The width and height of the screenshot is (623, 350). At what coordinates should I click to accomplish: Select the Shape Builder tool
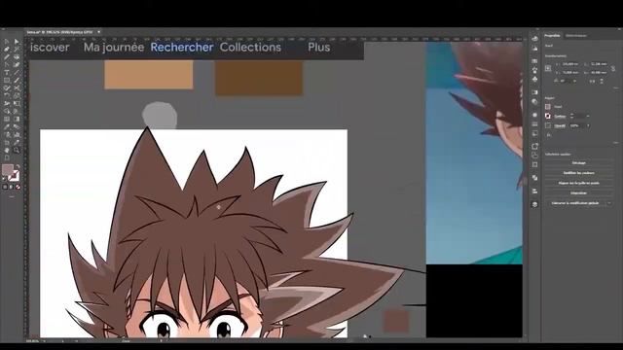pos(7,111)
